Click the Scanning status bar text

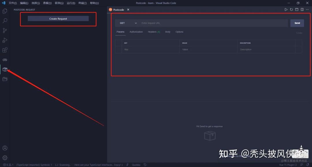63,165
